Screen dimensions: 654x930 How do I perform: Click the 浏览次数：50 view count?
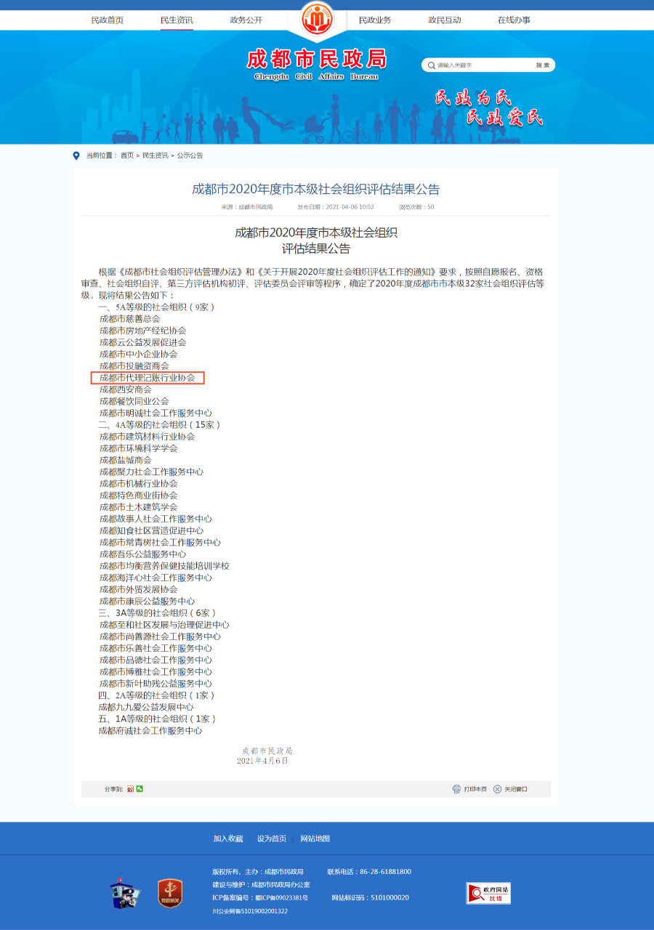416,207
